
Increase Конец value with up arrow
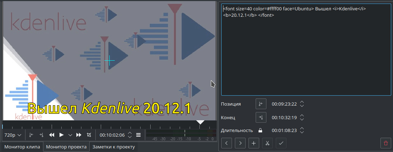pyautogui.click(x=302, y=116)
